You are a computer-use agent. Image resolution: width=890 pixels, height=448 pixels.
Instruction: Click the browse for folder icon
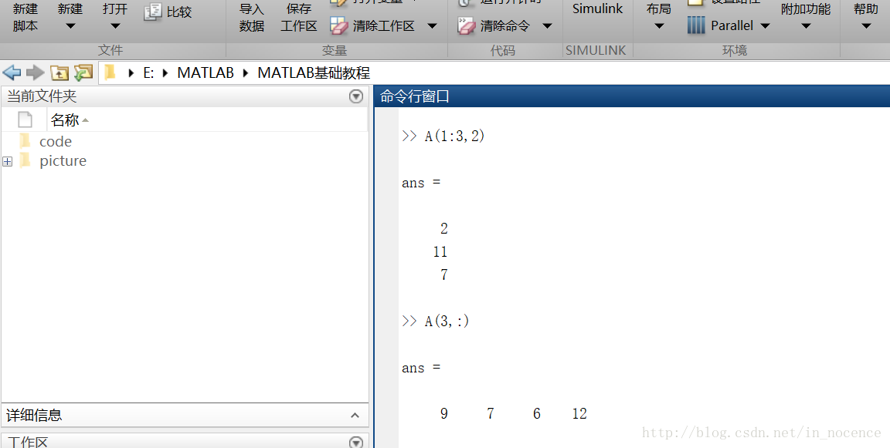83,72
